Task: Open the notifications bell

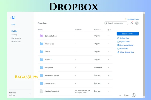Action: [132, 23]
